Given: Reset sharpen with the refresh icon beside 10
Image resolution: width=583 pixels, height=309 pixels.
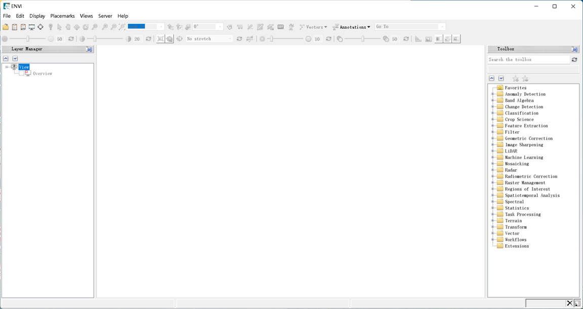Looking at the screenshot, I should click(x=328, y=38).
